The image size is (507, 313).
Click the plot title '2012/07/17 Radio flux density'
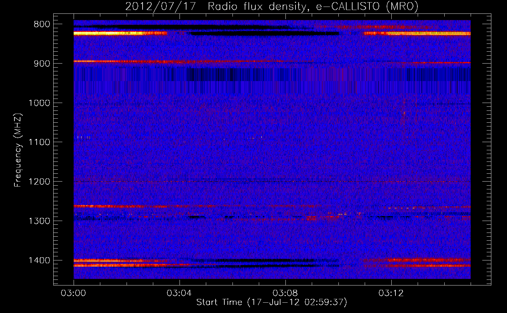(x=216, y=7)
